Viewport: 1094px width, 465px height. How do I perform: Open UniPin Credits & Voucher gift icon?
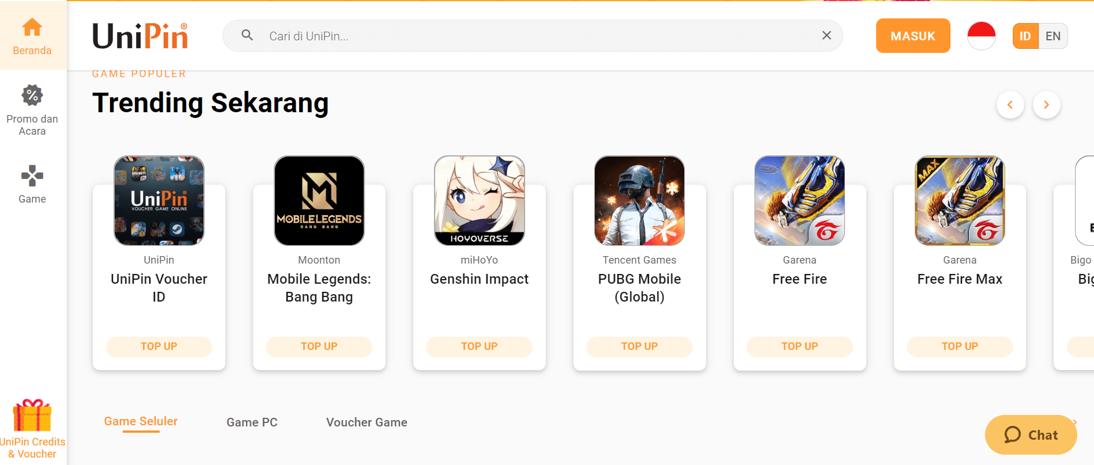pos(32,415)
